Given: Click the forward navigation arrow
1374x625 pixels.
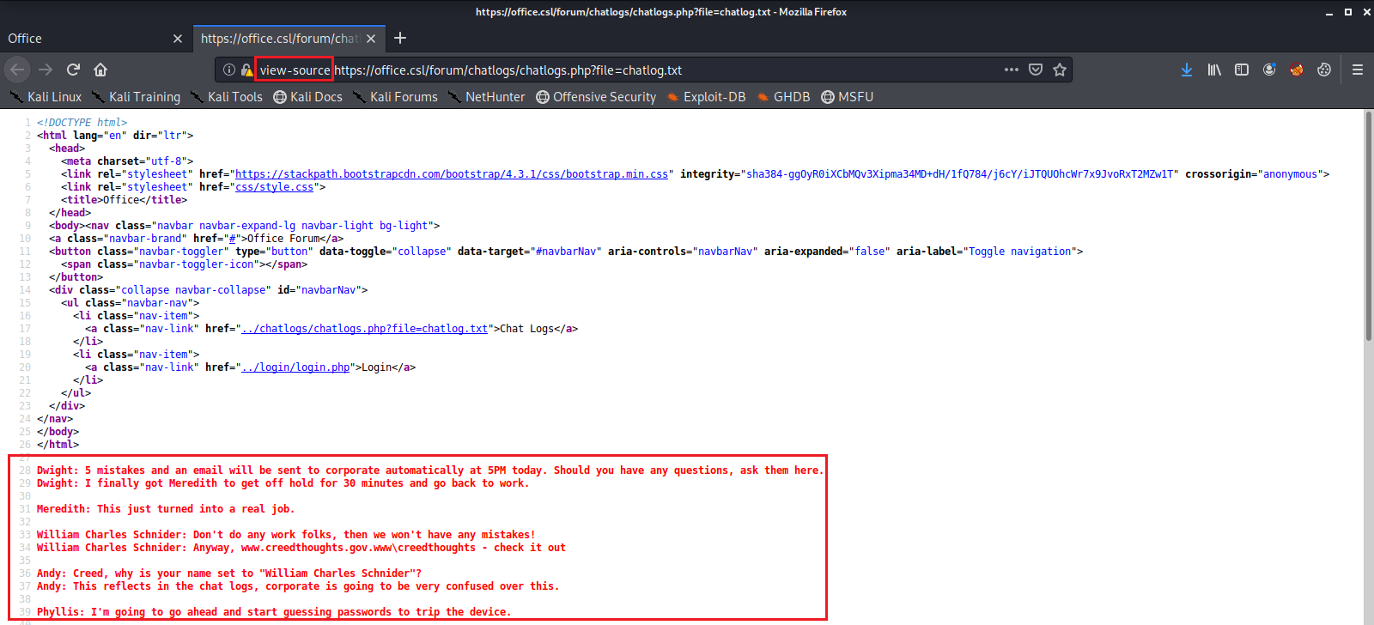Looking at the screenshot, I should tap(46, 70).
